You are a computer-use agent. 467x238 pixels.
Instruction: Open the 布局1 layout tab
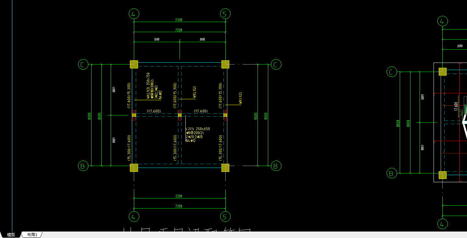pyautogui.click(x=32, y=235)
